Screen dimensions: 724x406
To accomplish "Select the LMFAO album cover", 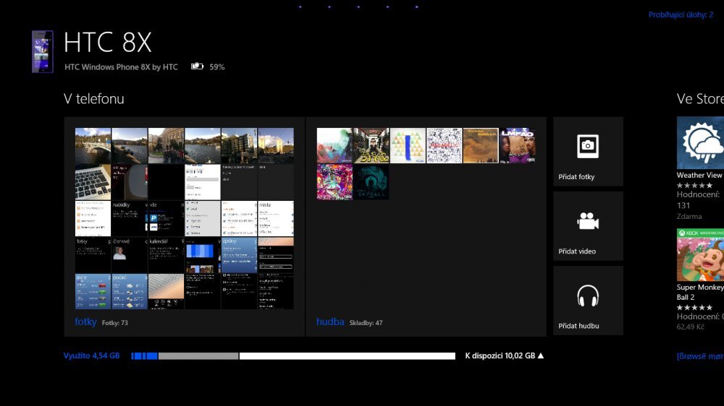I will click(x=517, y=146).
